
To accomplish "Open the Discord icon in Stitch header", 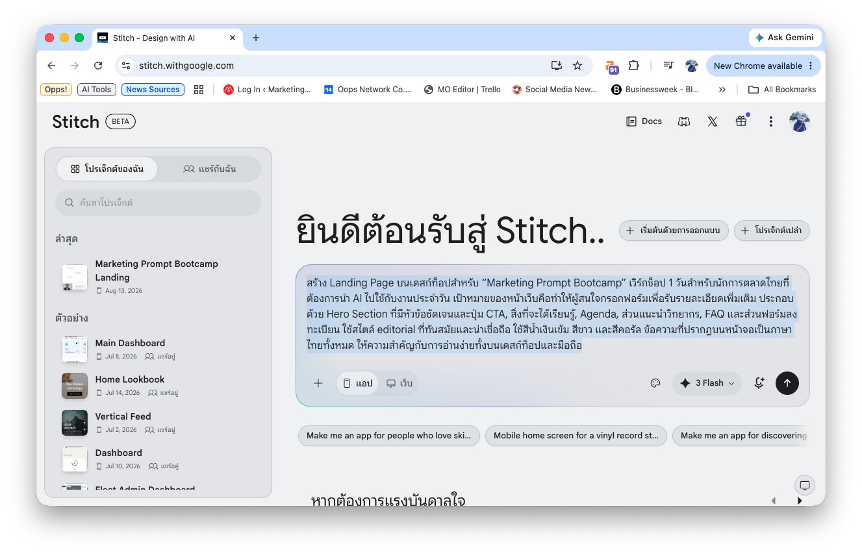I will click(684, 121).
